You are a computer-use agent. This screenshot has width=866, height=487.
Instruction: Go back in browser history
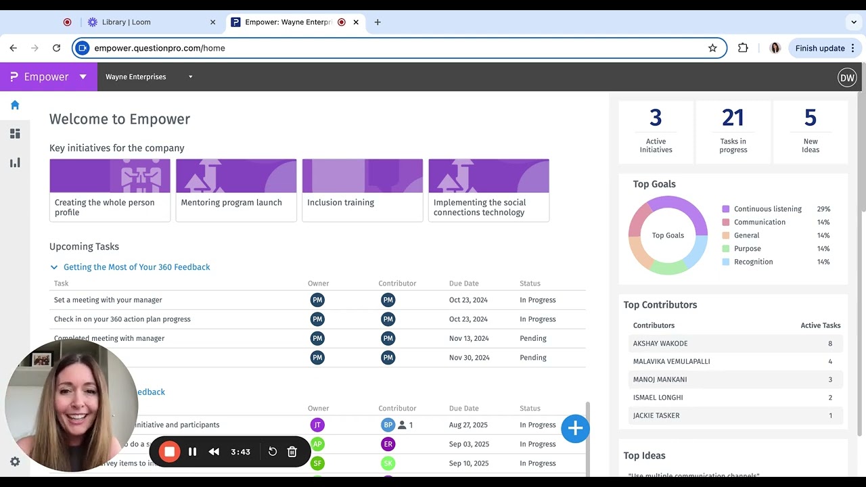pos(14,48)
